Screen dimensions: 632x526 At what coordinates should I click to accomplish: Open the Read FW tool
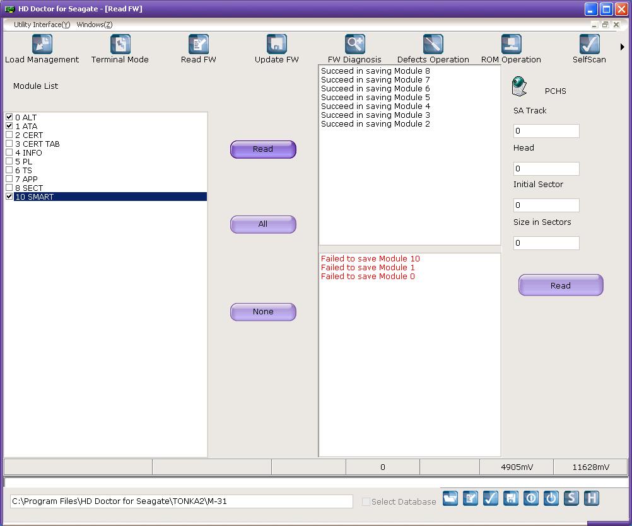click(198, 49)
